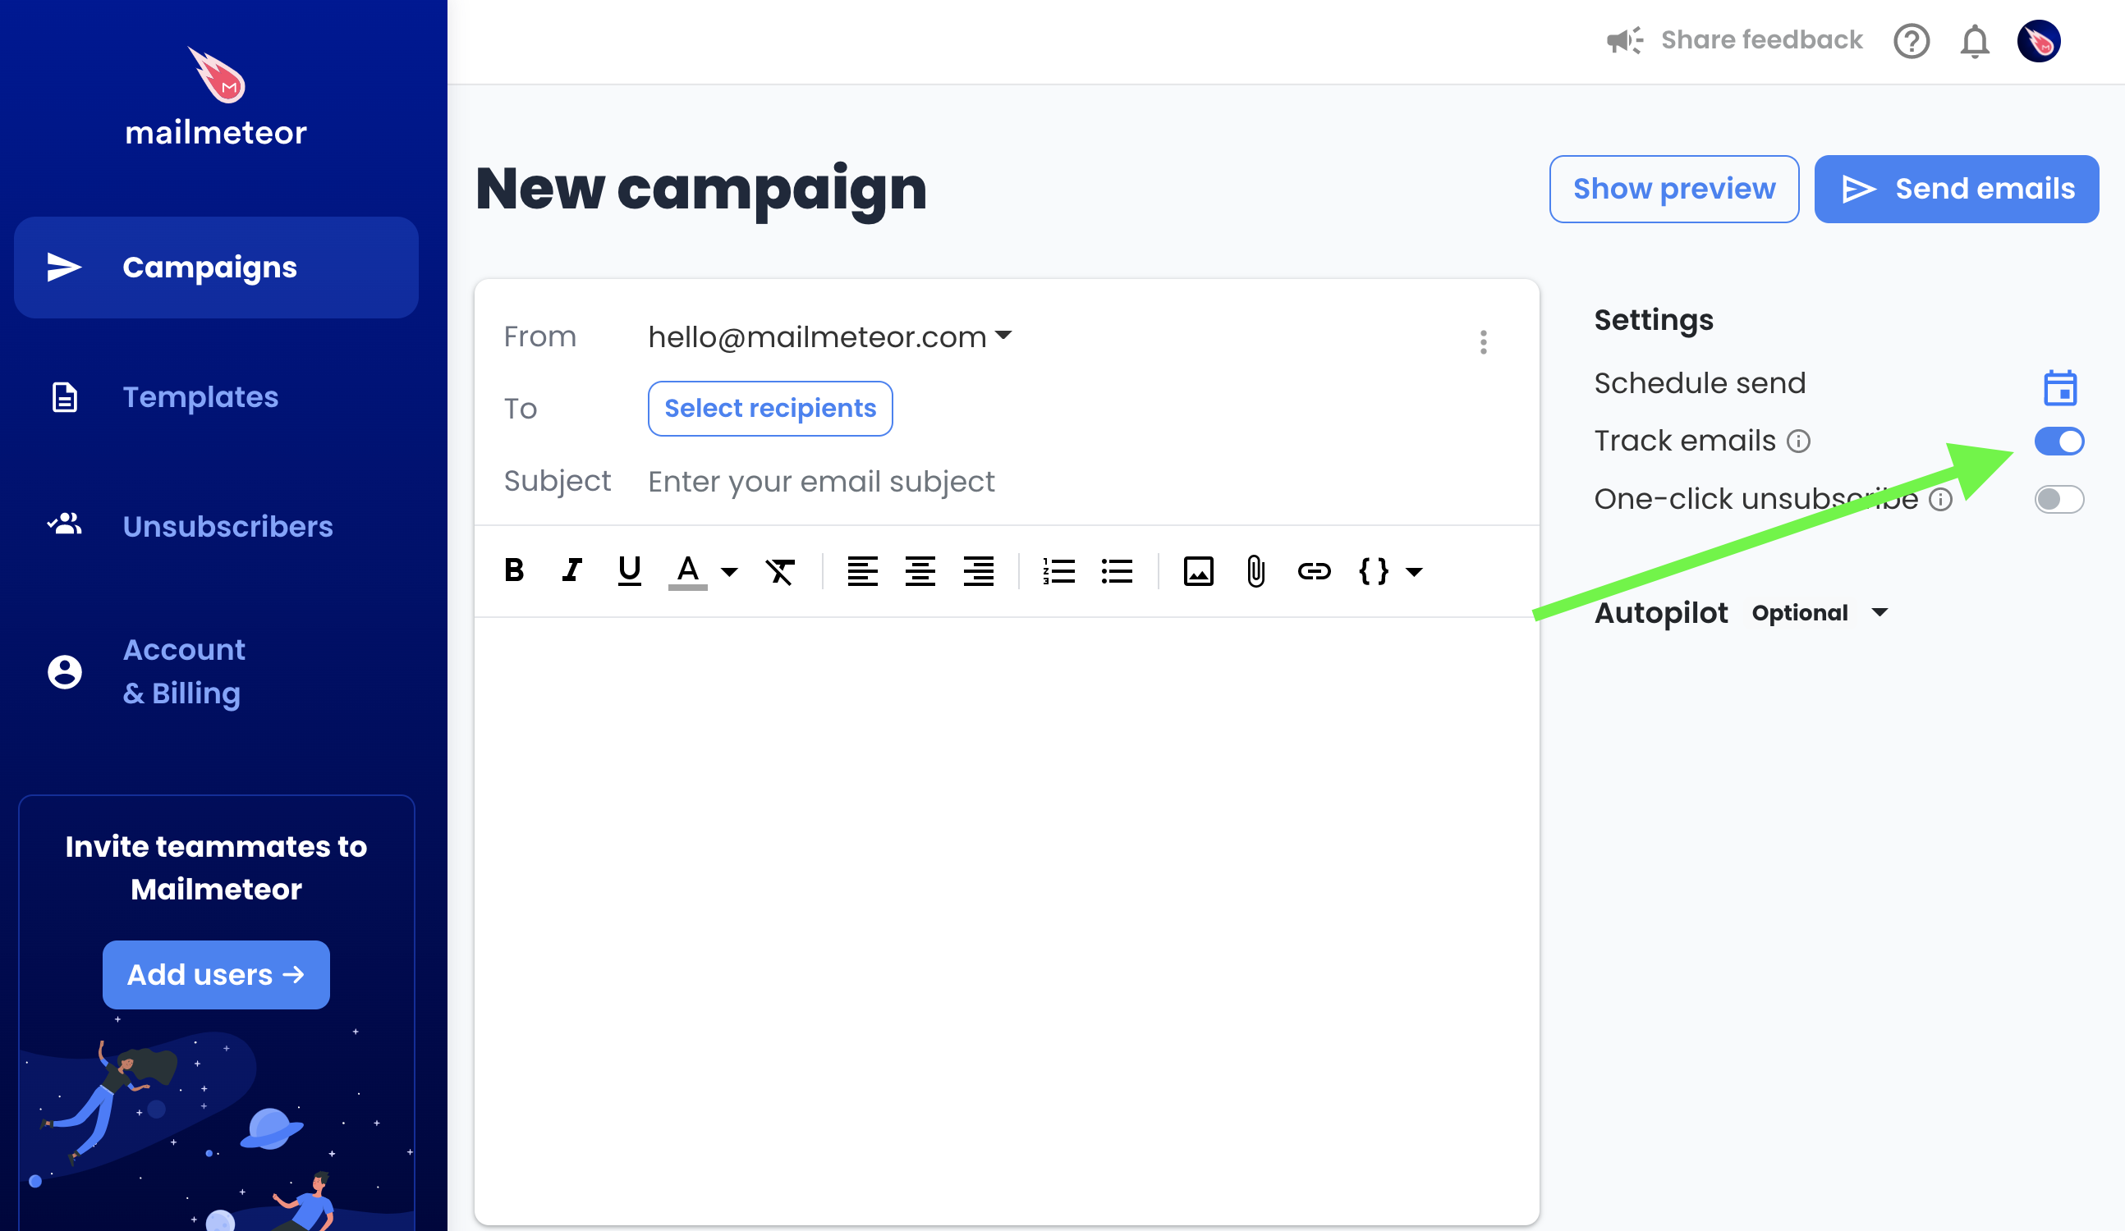Apply underline formatting
Screen dimensions: 2125x1231
(x=629, y=571)
